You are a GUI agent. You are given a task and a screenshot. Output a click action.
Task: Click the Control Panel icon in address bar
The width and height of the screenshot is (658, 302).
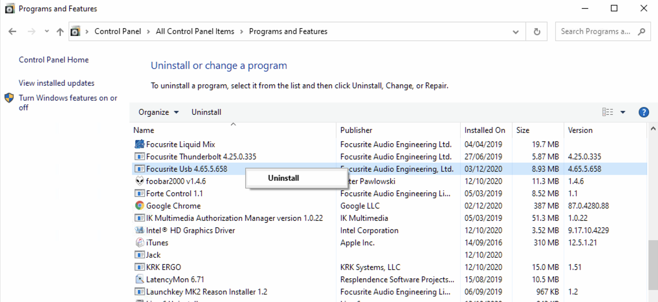coord(75,32)
